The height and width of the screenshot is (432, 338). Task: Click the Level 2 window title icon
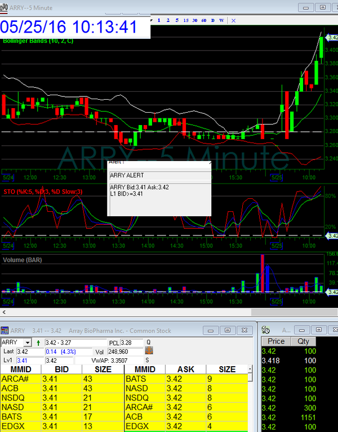click(x=5, y=331)
